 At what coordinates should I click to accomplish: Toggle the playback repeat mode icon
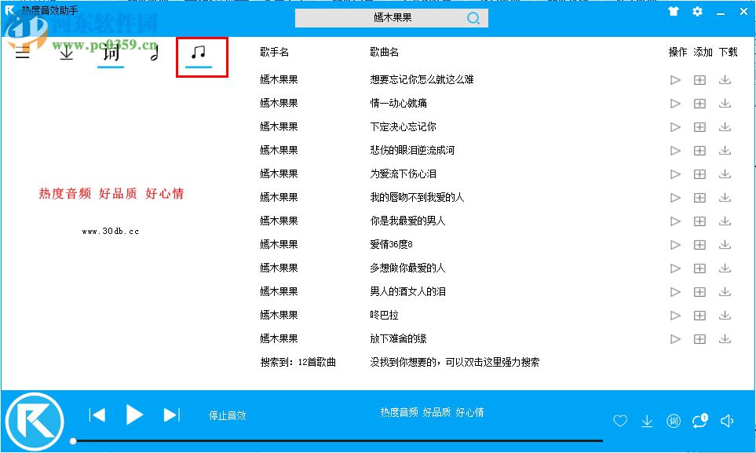coord(699,421)
